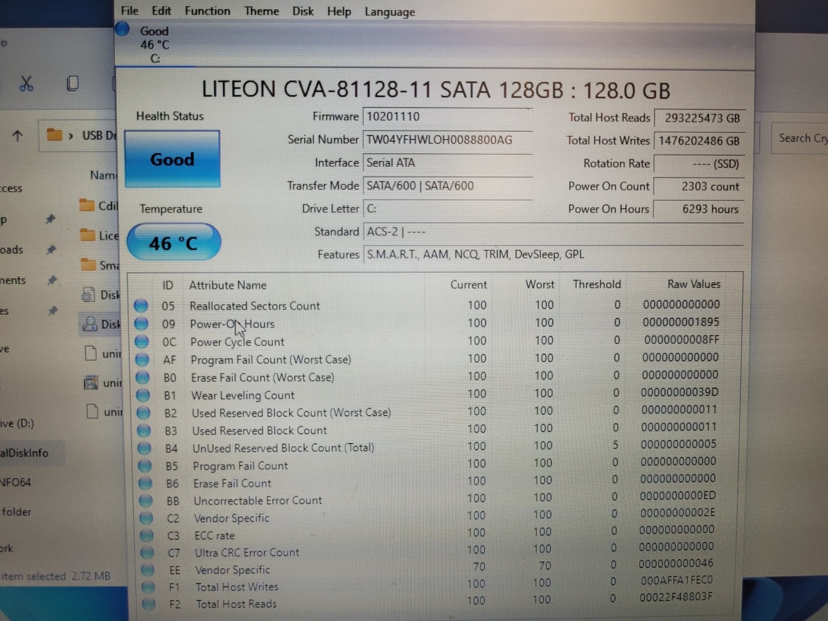Click status dot for attribute F2 Total Host Reads
The image size is (828, 621).
tap(149, 604)
